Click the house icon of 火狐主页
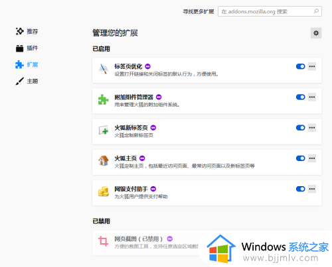 click(x=104, y=160)
